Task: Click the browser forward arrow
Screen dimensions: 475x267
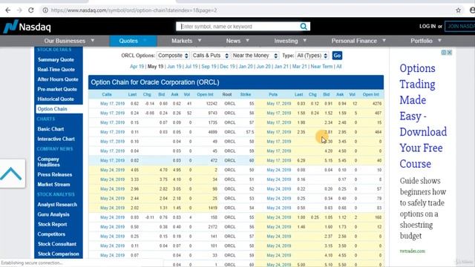Action: coord(19,10)
